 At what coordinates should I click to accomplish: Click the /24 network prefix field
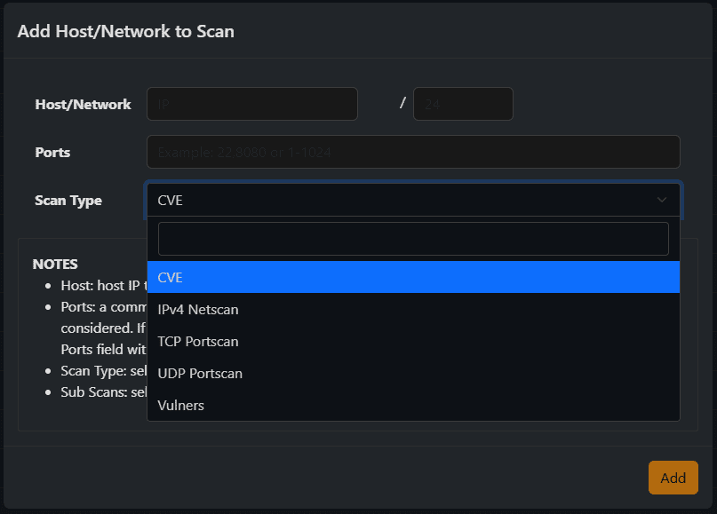pos(463,103)
